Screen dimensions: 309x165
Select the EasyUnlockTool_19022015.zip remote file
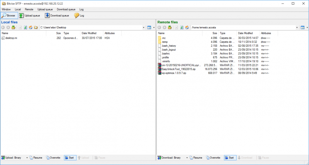179,69
